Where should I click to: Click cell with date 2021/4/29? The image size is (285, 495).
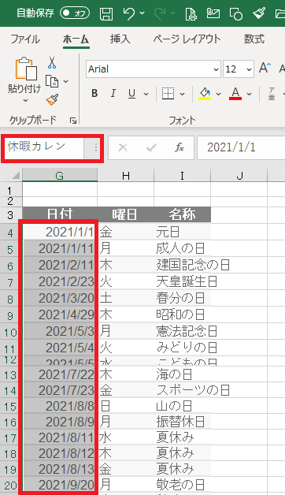click(60, 314)
